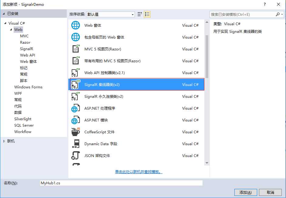Click SignalR 永久连接类(v2) name text

point(104,96)
